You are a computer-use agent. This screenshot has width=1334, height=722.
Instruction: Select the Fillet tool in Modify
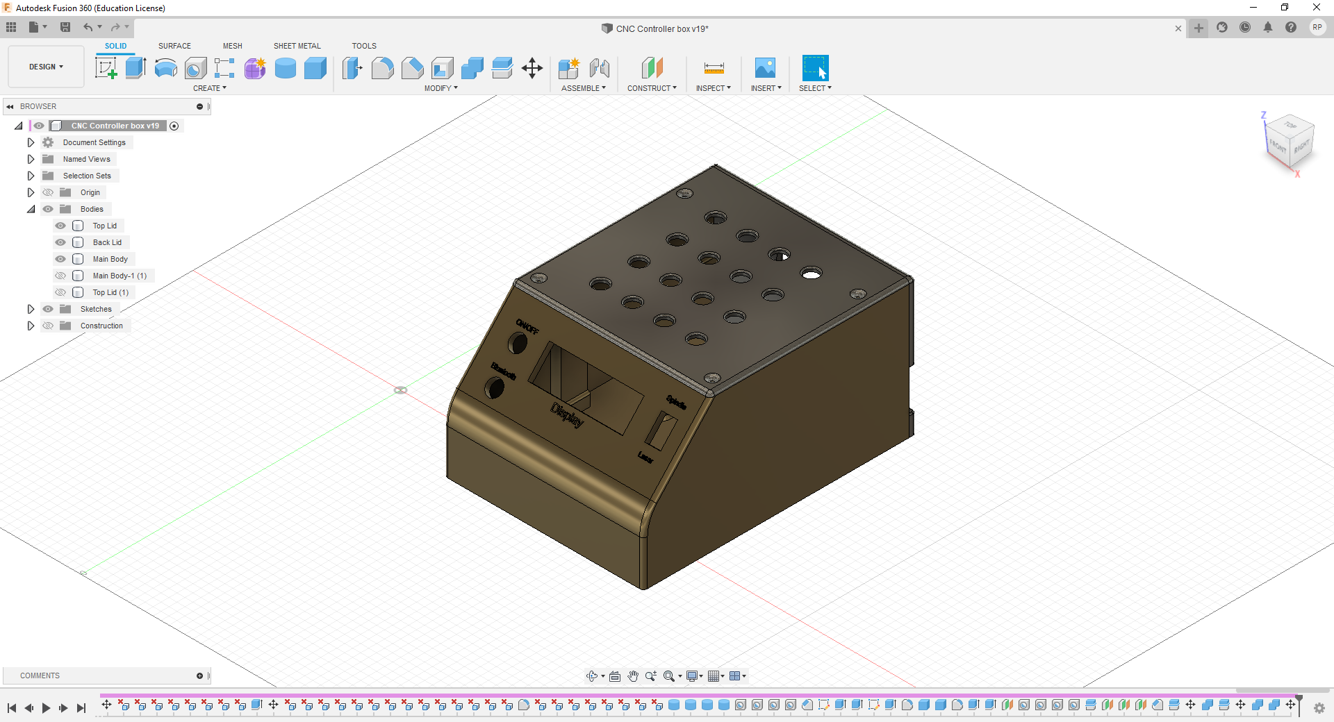tap(382, 68)
